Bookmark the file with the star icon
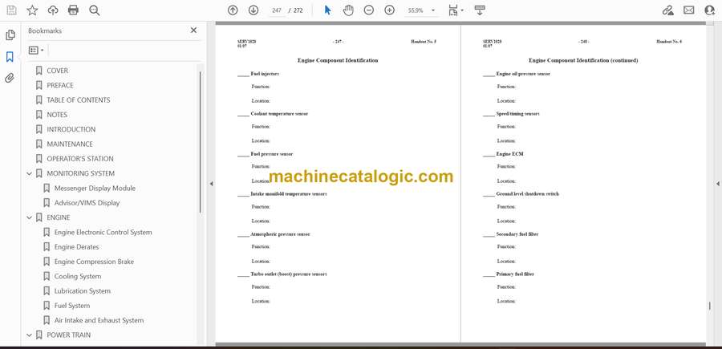This screenshot has width=722, height=349. (x=32, y=10)
